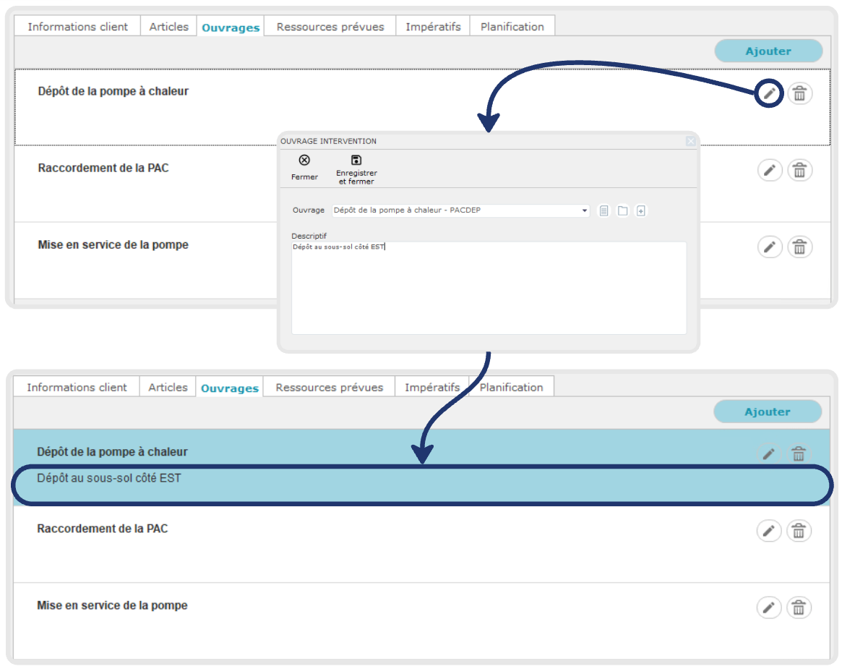Screen dimensions: 842x669
Task: Click the Fermer icon in the dialog toolbar
Action: click(304, 161)
